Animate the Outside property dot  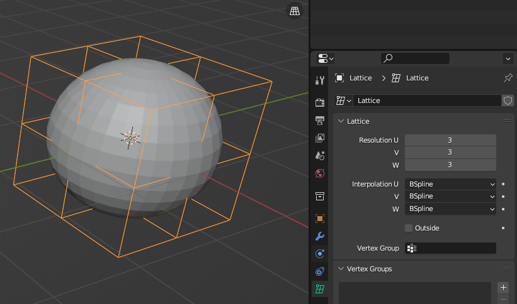[x=503, y=228]
